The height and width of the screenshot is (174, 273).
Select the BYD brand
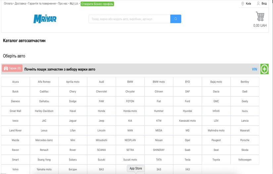click(188, 82)
